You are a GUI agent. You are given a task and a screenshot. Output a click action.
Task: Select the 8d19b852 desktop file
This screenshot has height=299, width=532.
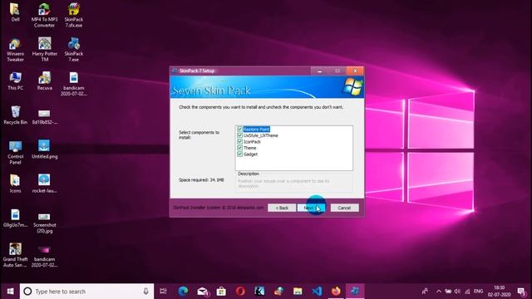(x=44, y=117)
